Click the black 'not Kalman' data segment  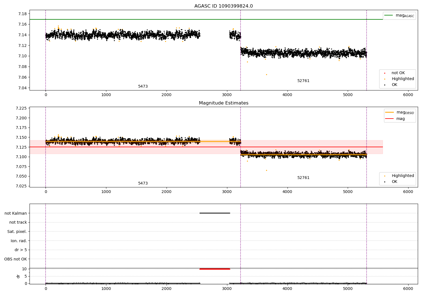click(215, 213)
